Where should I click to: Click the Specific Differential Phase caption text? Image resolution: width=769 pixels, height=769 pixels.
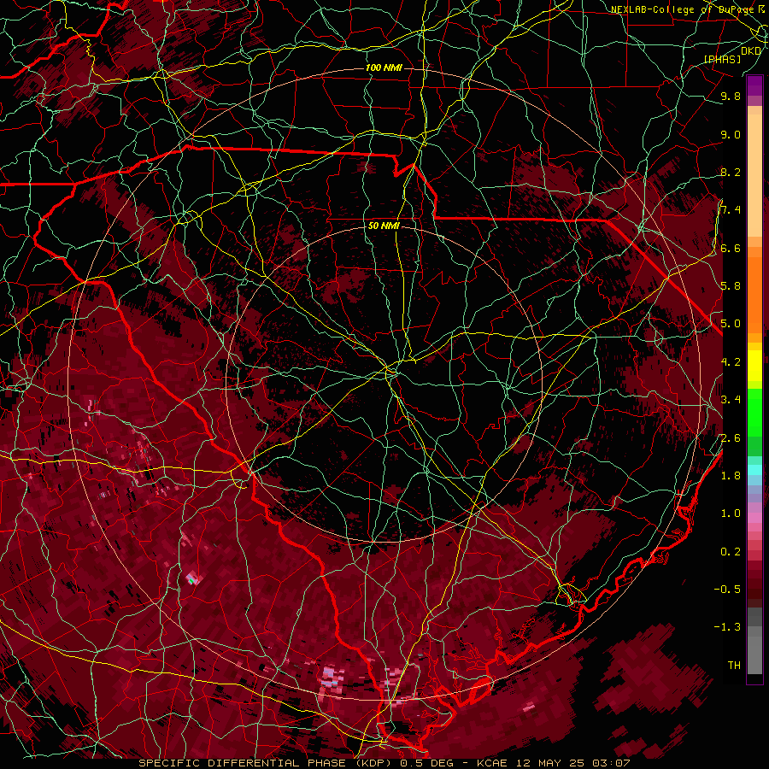384,763
